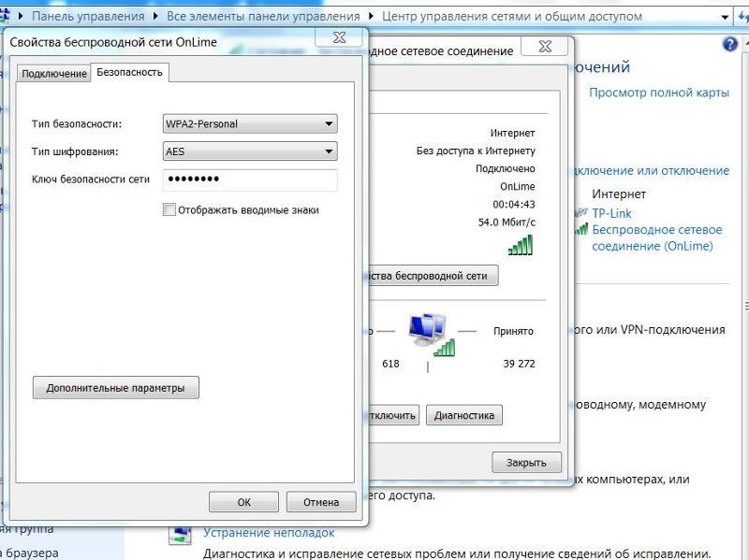This screenshot has width=749, height=560.
Task: Switch to the Подключение tab
Action: point(54,74)
